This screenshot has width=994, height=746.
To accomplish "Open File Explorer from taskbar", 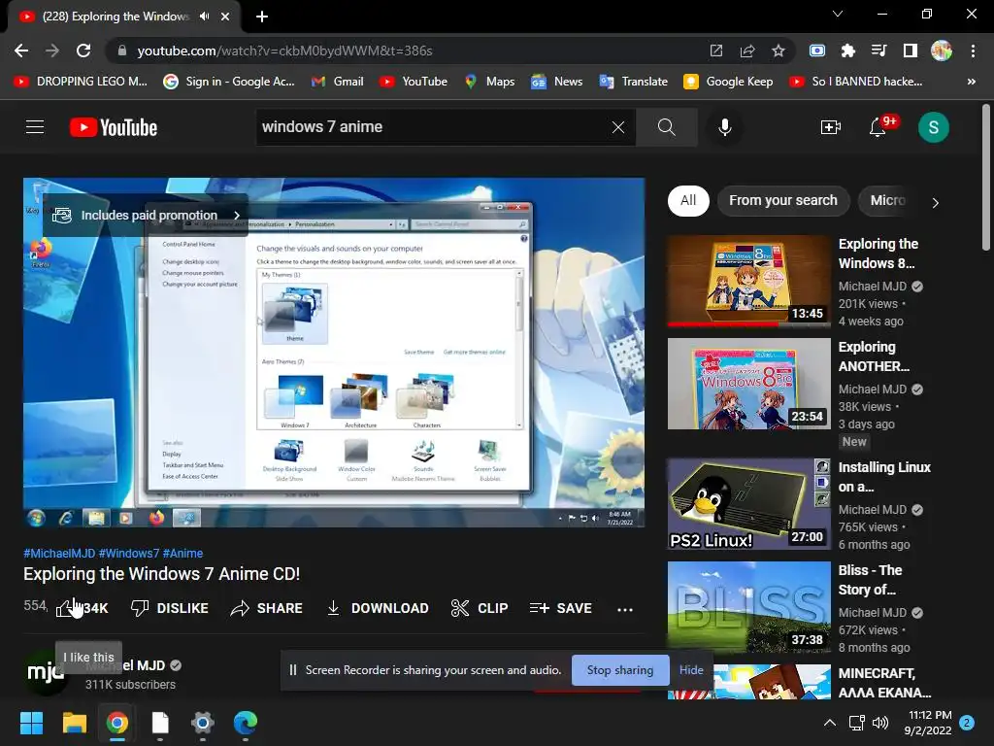I will 74,723.
